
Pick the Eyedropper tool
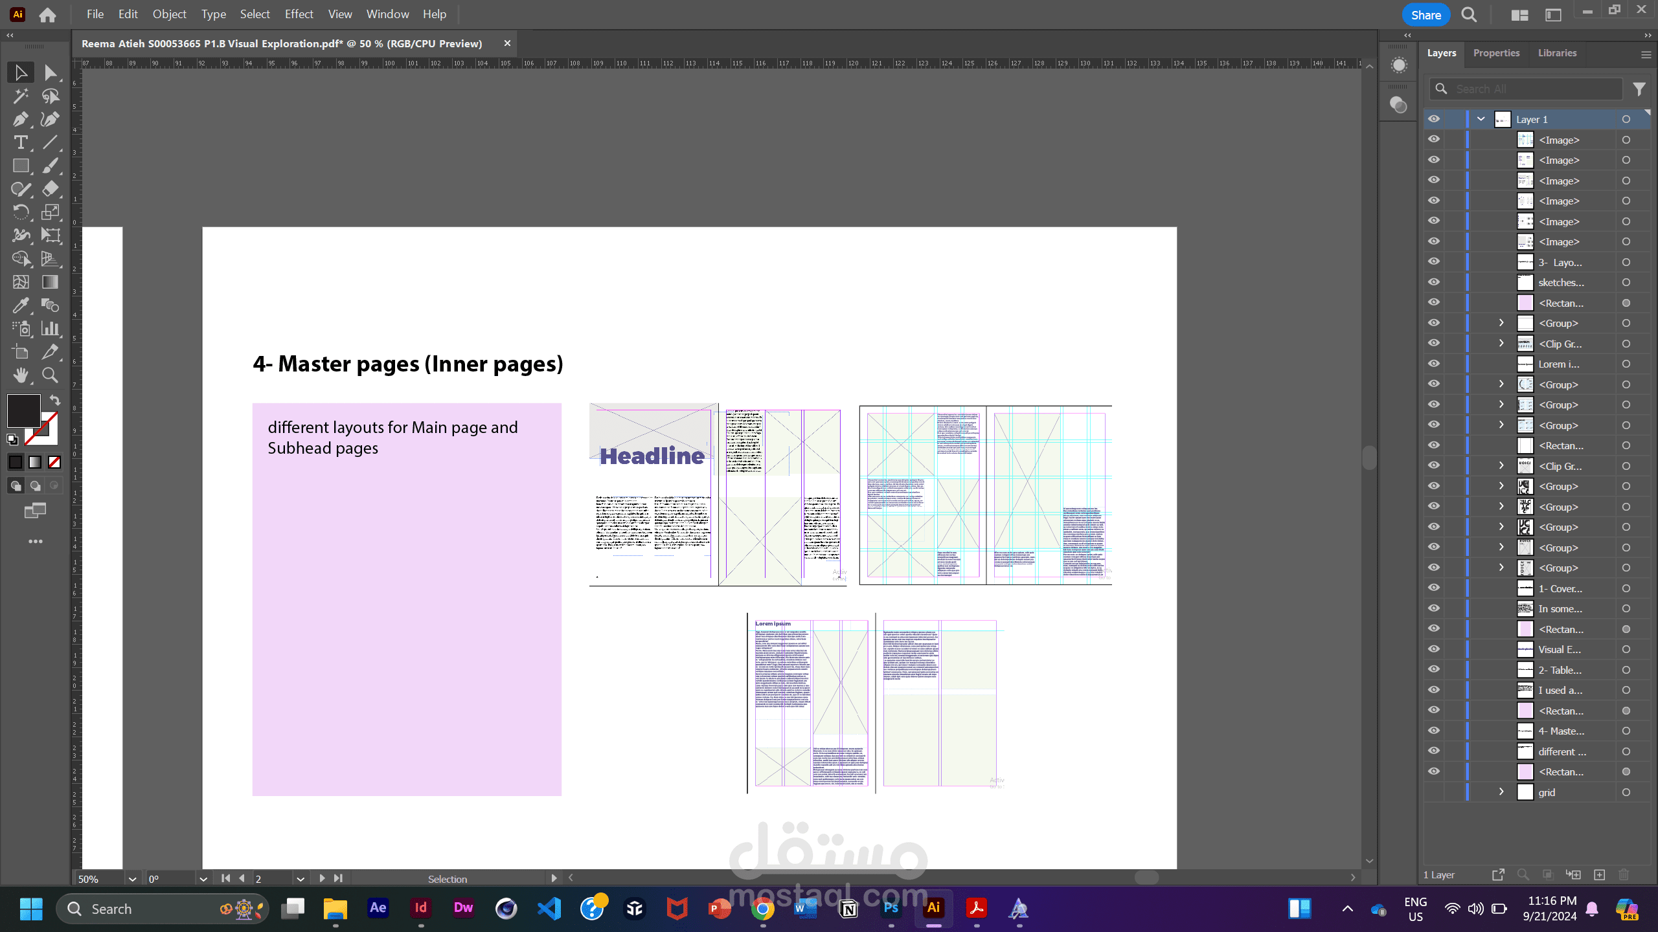20,305
